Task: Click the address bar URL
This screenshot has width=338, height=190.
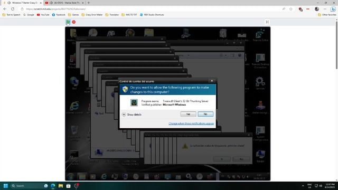Action: coord(56,9)
